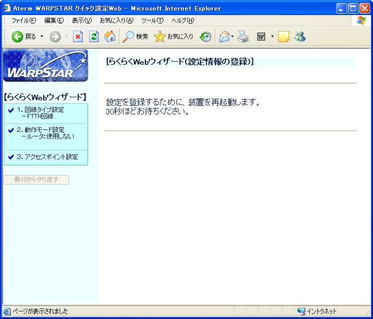Screen dimensions: 373x319
Task: Click the Back (戻る) button
Action: point(24,37)
